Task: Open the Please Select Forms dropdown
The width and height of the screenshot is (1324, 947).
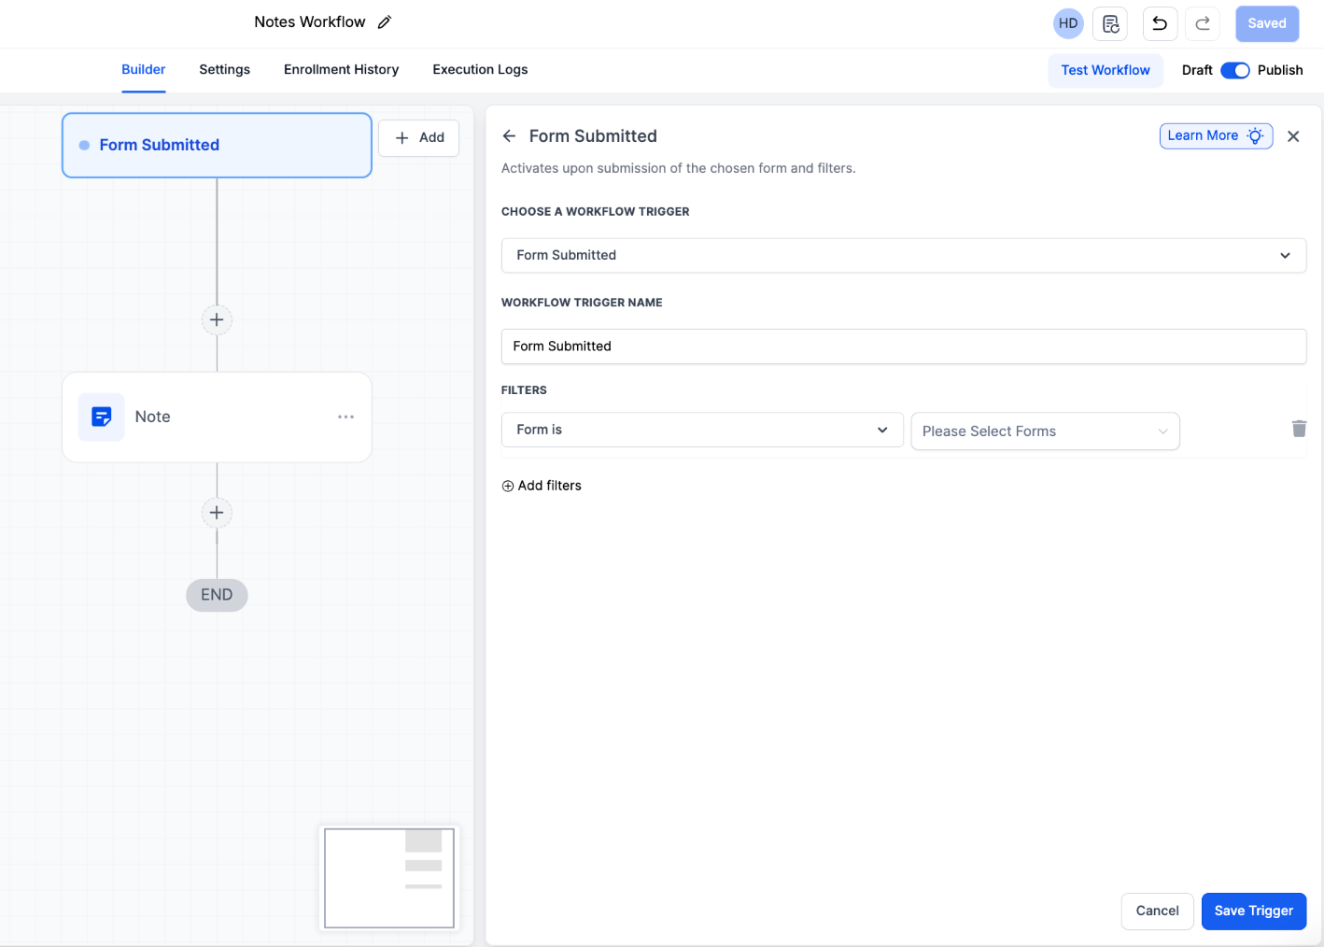Action: click(1045, 431)
